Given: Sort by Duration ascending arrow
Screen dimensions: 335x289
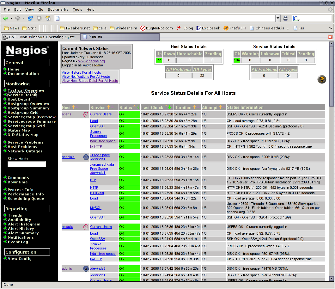Looking at the screenshot, I should click(x=194, y=107).
